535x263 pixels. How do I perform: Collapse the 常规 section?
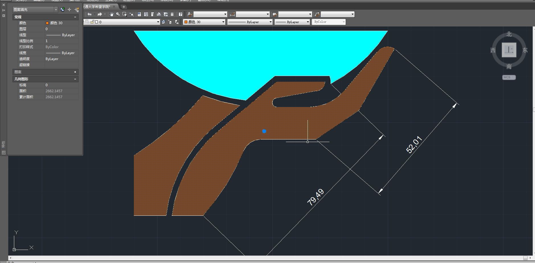click(75, 17)
